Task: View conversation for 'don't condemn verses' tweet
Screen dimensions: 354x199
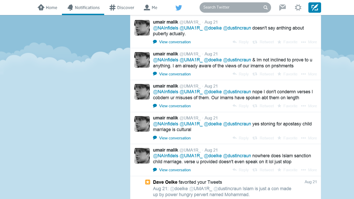Action: pos(172,106)
